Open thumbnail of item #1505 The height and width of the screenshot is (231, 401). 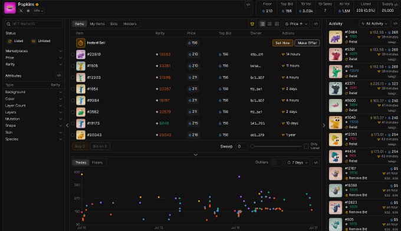click(81, 66)
